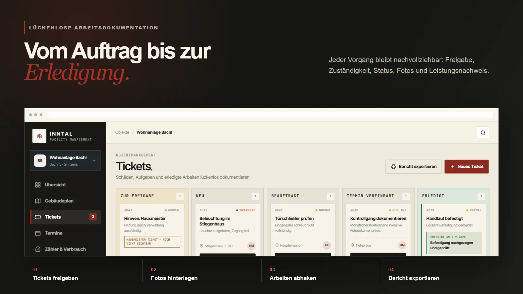Screen dimensions: 523x294
Task: Open the Beleuchtung im Stiegenhaus ticket
Action: pyautogui.click(x=228, y=230)
